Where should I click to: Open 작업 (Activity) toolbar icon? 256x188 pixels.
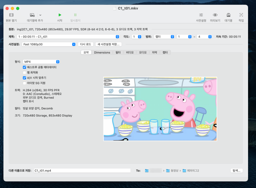coord(241,15)
